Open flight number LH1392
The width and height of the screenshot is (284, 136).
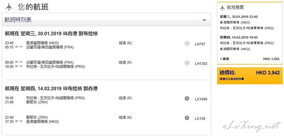201,64
